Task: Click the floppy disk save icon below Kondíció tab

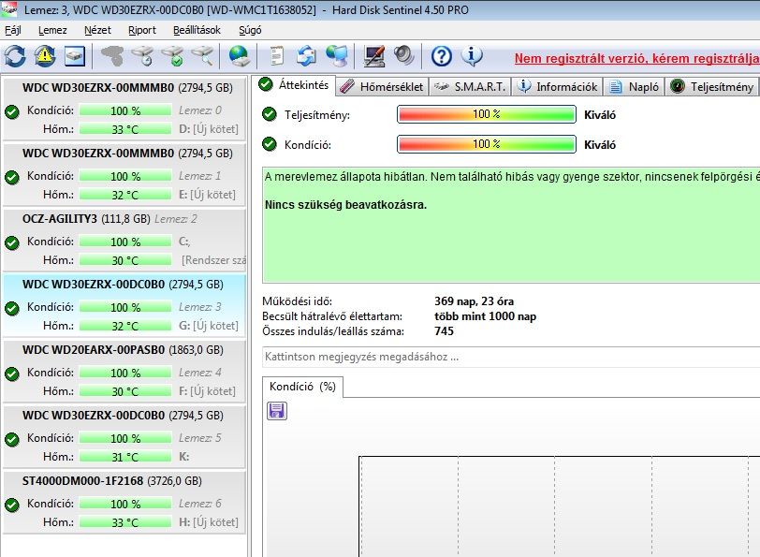Action: coord(277,411)
